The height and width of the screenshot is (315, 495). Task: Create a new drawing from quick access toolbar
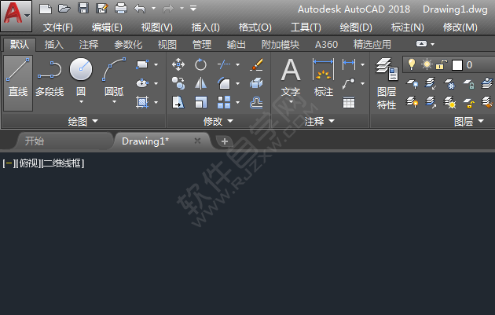[x=46, y=9]
